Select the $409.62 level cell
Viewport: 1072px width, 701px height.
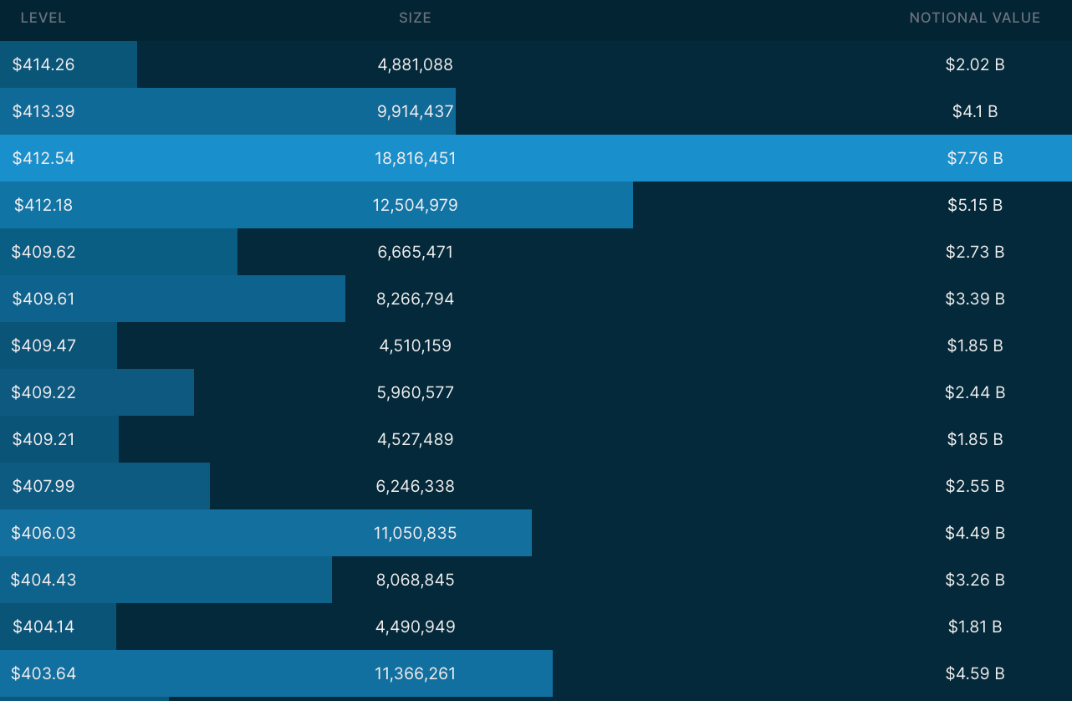(43, 252)
